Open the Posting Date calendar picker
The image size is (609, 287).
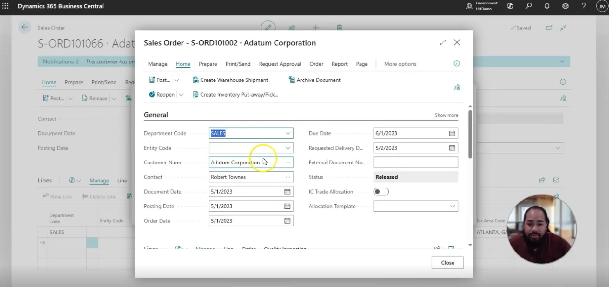[x=287, y=206]
